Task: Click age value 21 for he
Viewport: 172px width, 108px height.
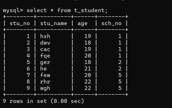Action: tap(87, 69)
